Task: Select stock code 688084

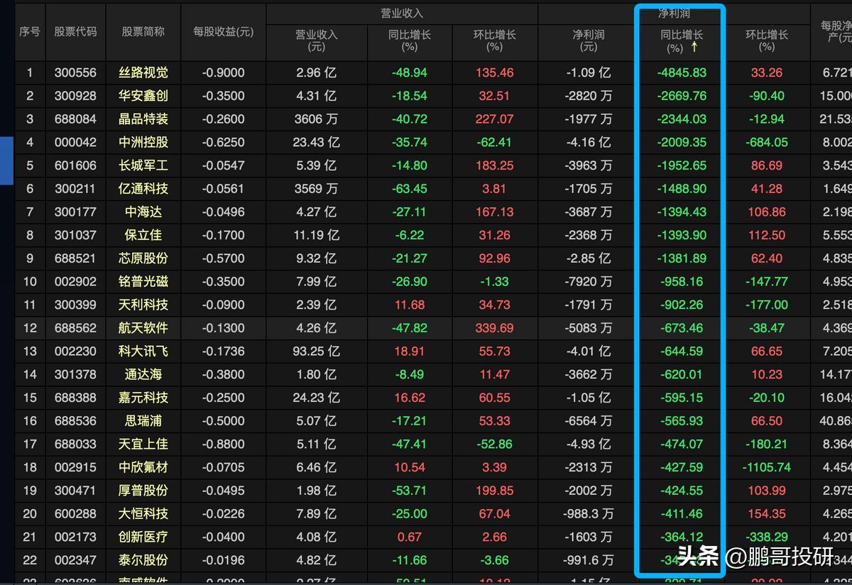Action: [76, 119]
